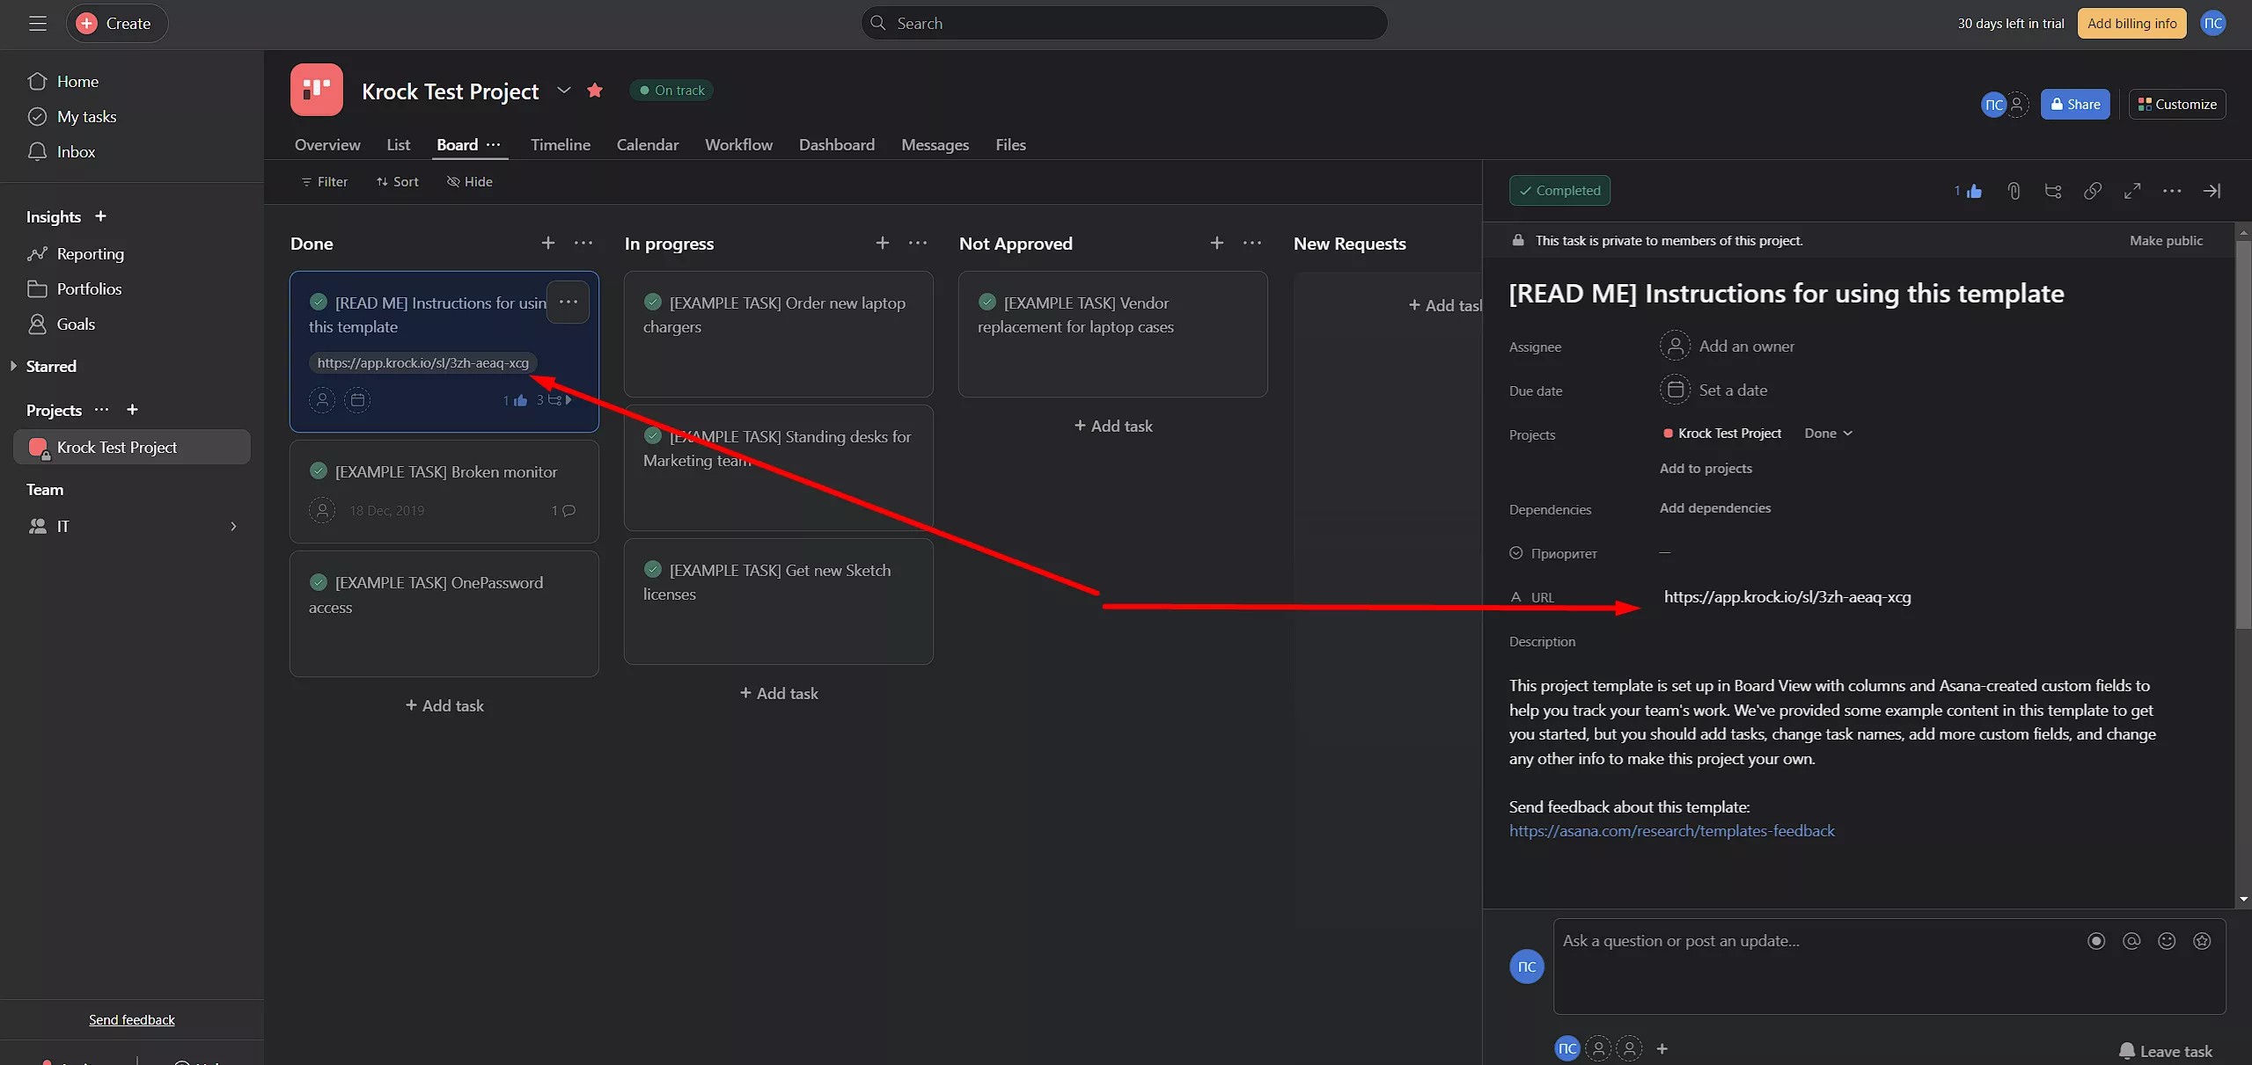Expand task to full screen icon
Viewport: 2252px width, 1065px height.
click(2132, 192)
